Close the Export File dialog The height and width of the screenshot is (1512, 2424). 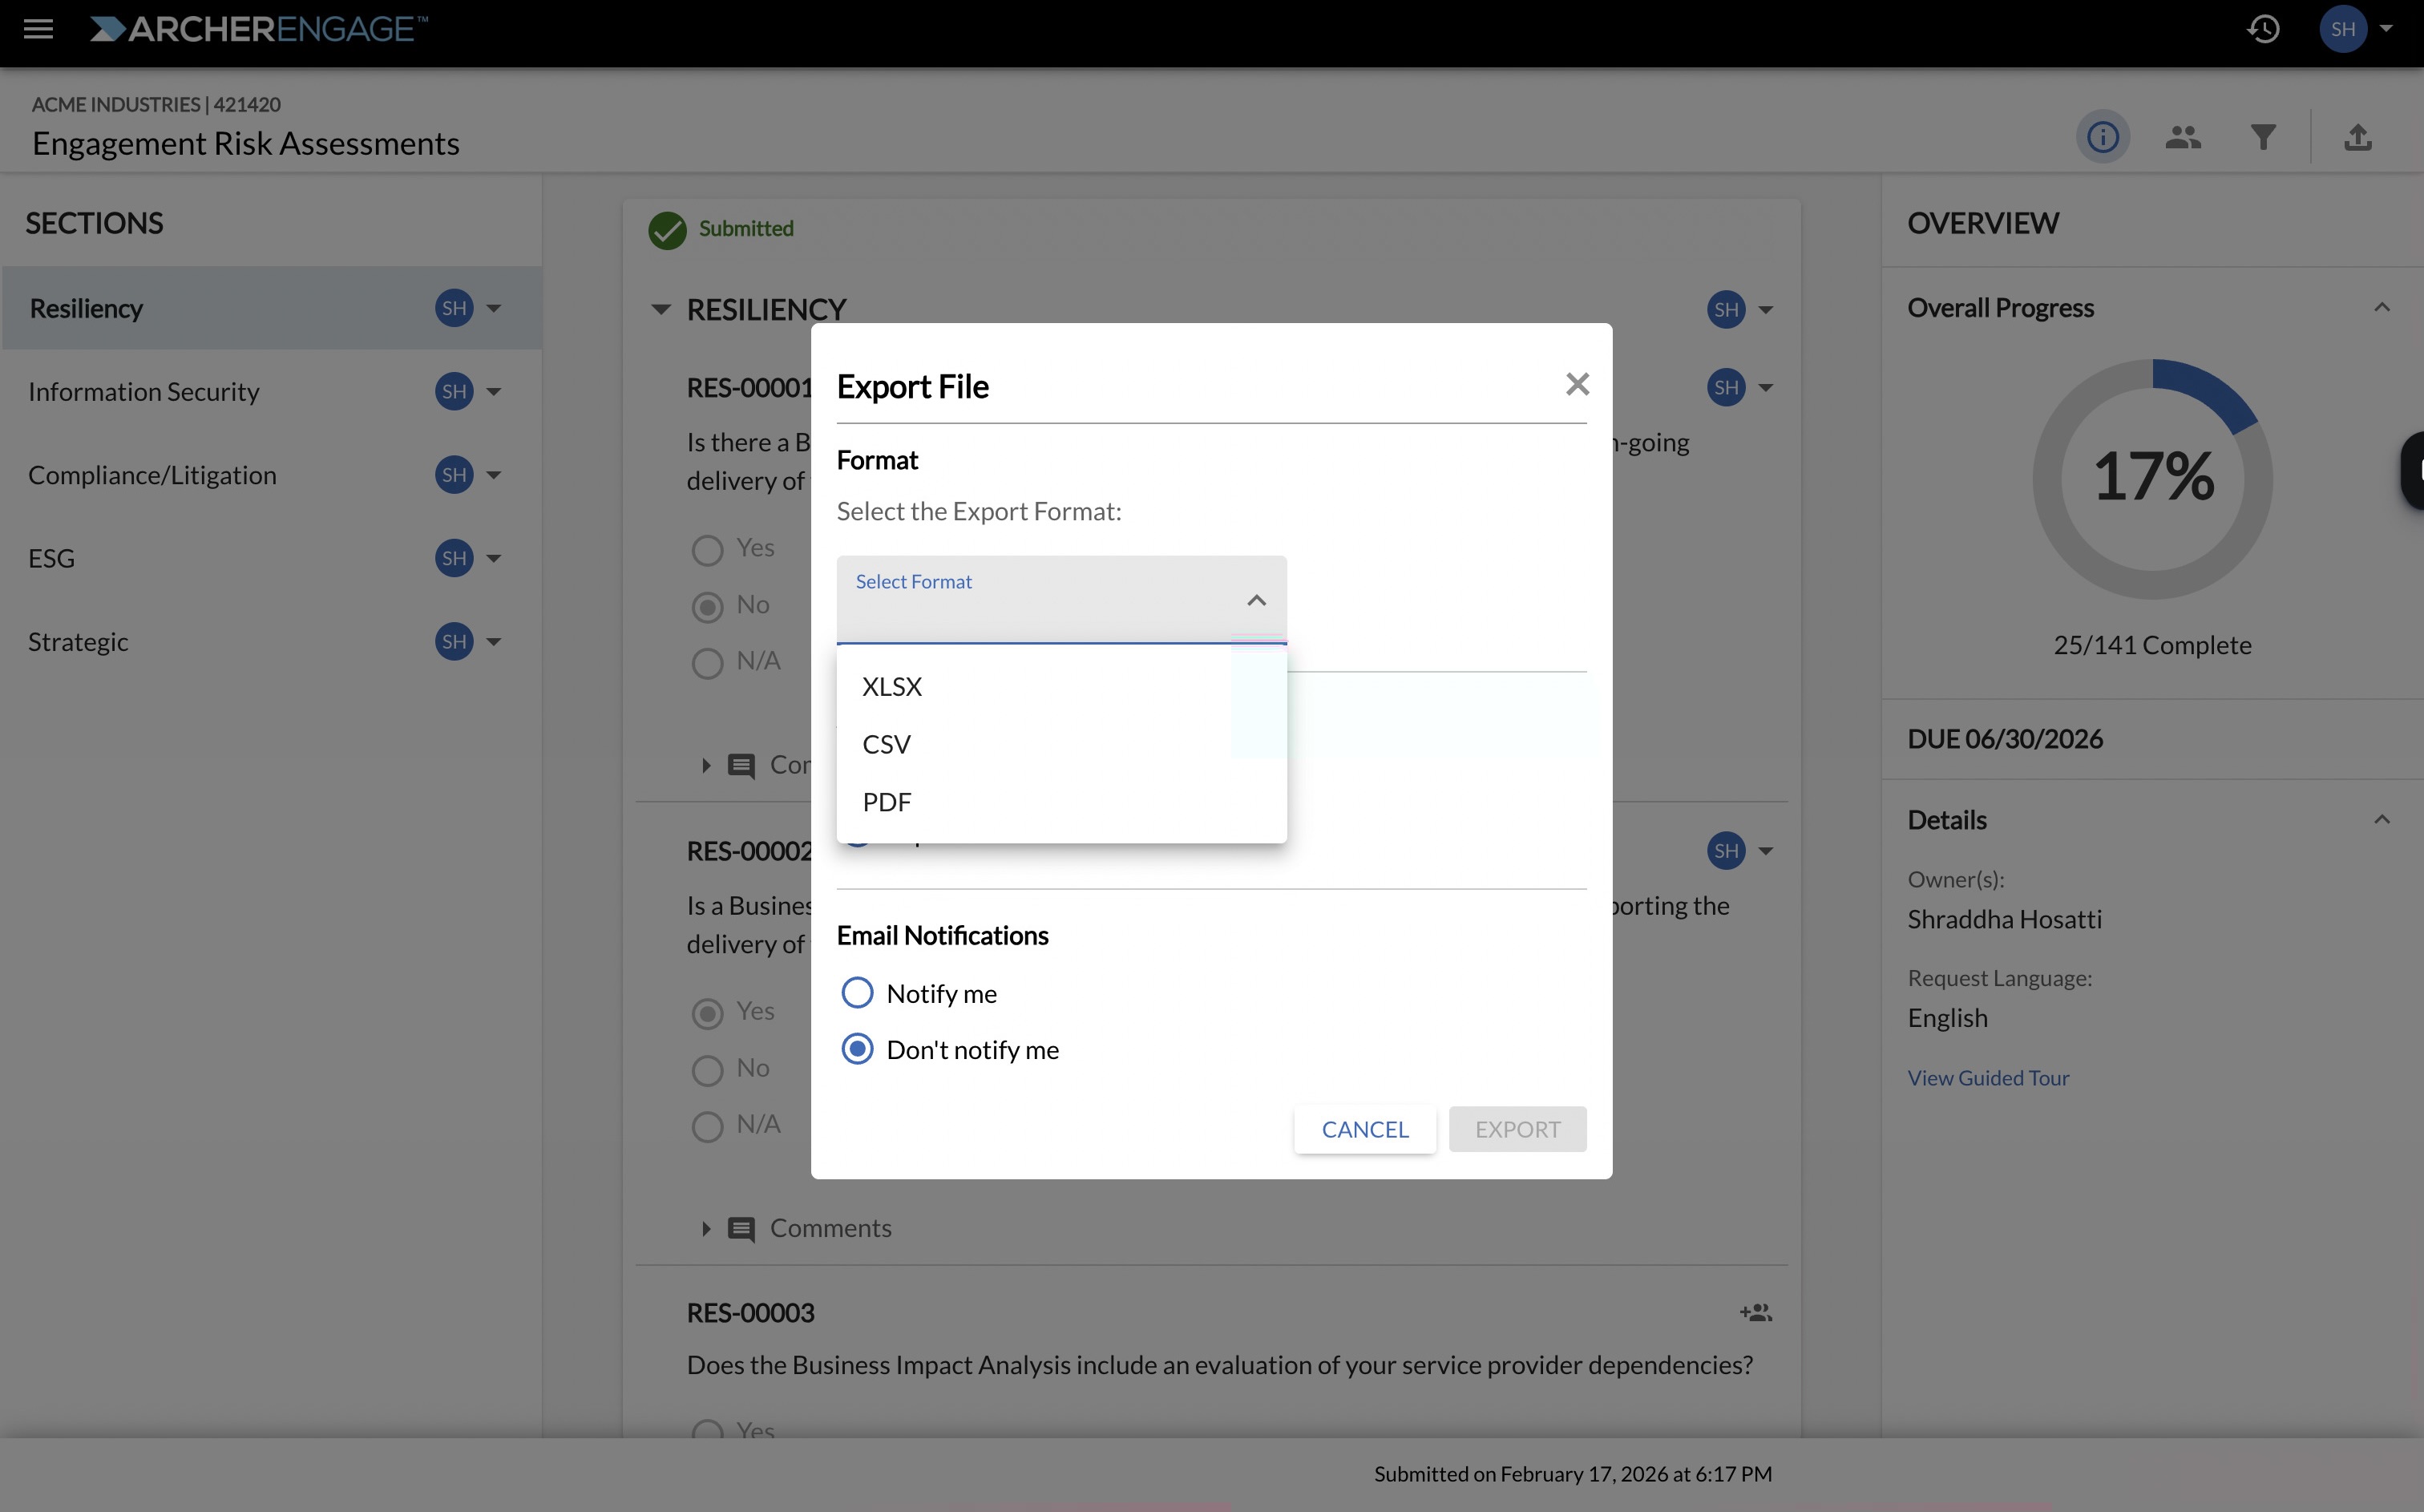pos(1578,384)
